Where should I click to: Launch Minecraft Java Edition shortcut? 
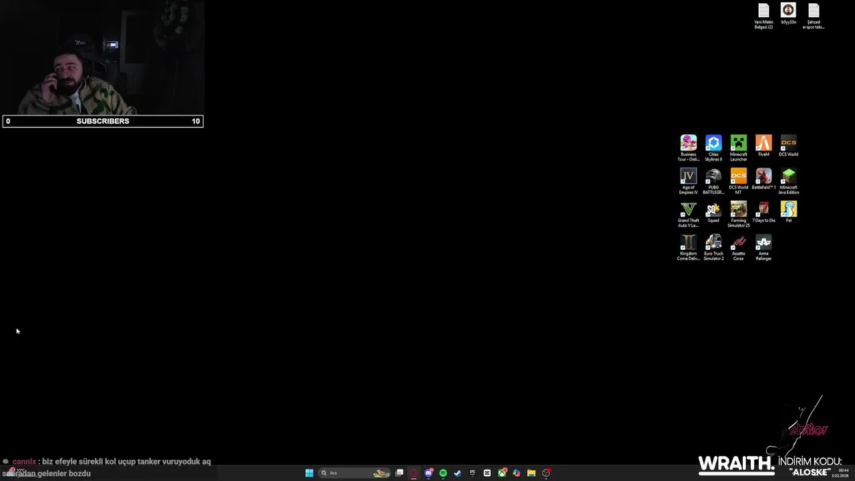tap(788, 181)
